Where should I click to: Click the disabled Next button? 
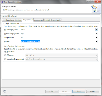(65, 91)
